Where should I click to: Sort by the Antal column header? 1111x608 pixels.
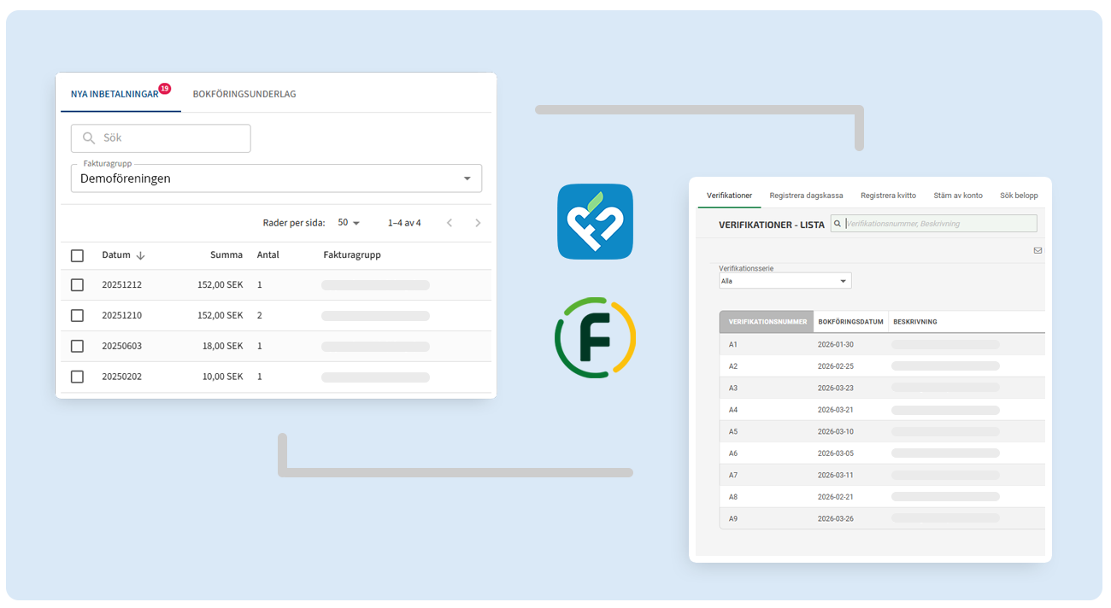click(267, 255)
